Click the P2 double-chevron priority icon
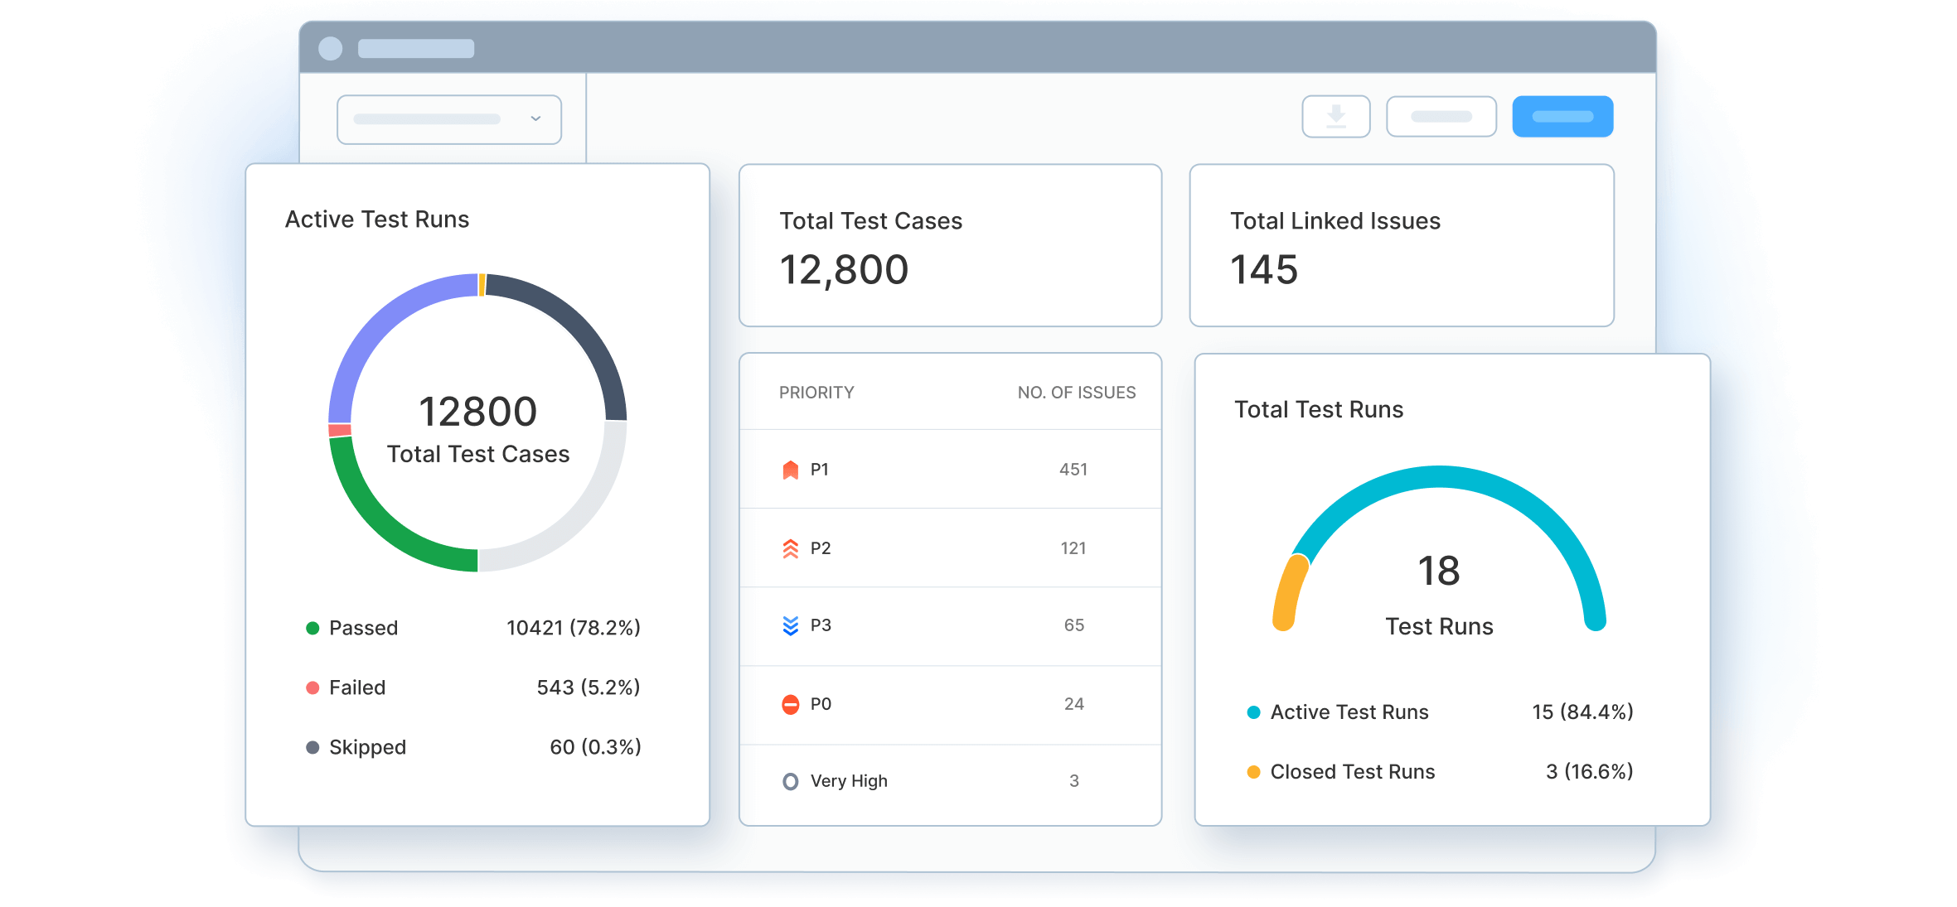Image resolution: width=1957 pixels, height=907 pixels. (790, 548)
